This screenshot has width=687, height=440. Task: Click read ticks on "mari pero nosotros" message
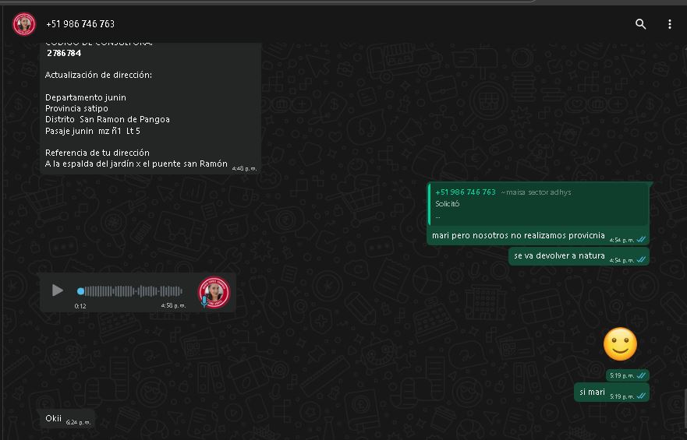coord(641,240)
